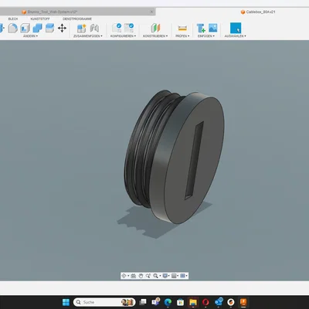
Task: Select the Joint tool icon
Action: 95,28
